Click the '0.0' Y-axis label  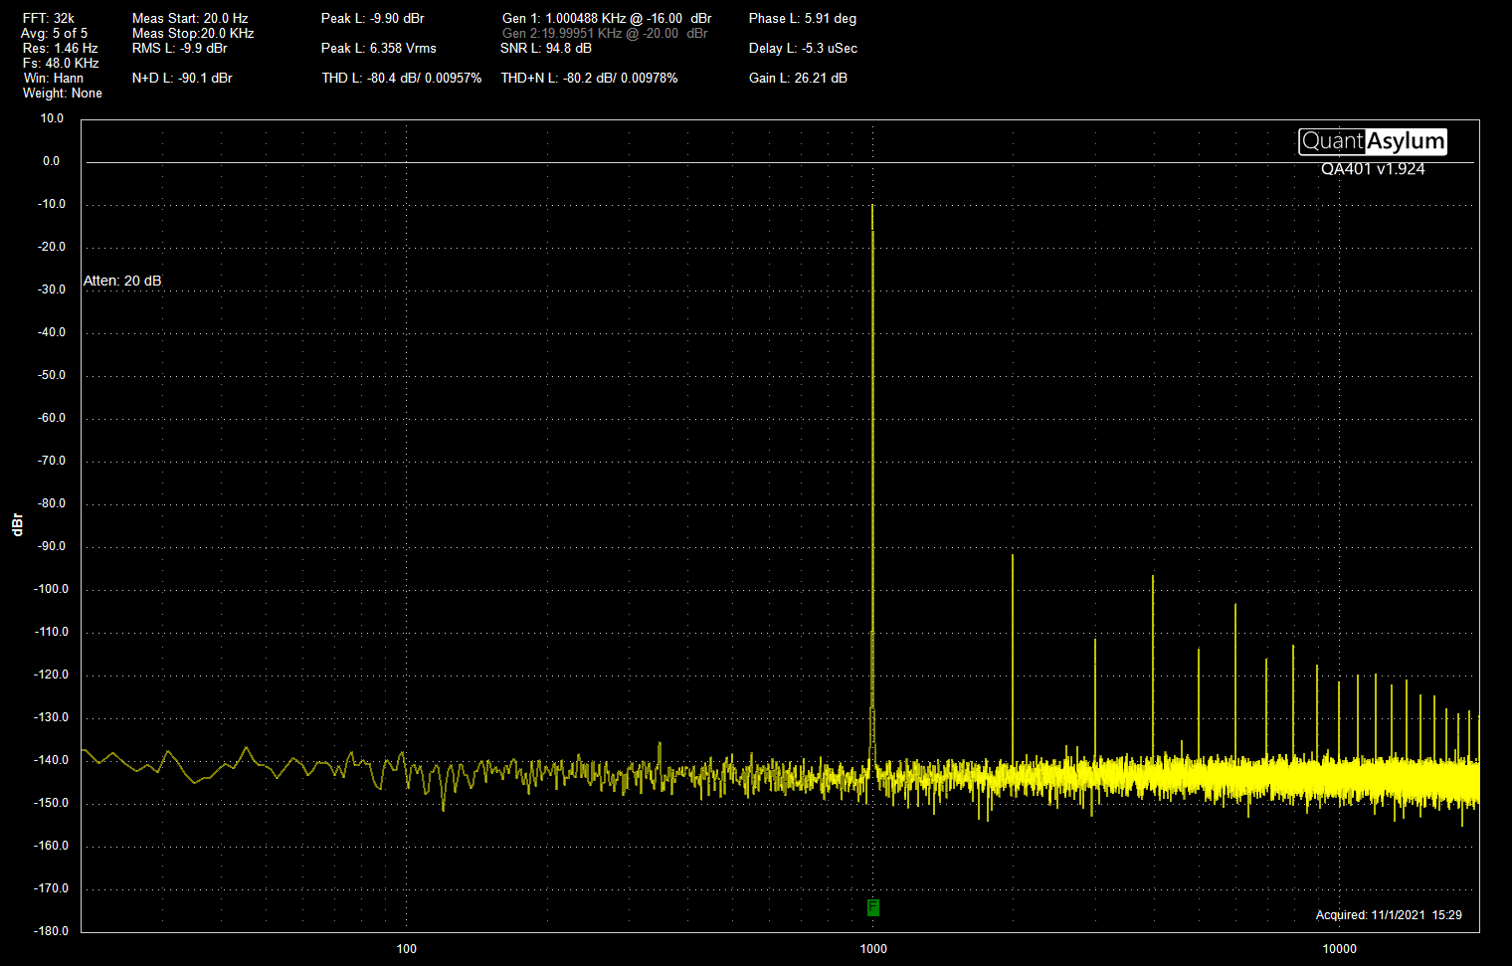click(52, 161)
